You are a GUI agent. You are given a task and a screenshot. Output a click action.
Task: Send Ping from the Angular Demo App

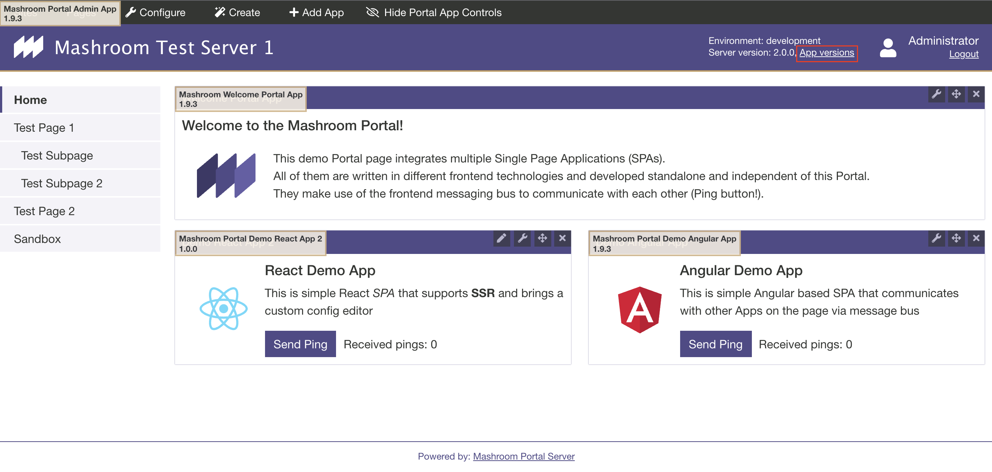pos(716,344)
